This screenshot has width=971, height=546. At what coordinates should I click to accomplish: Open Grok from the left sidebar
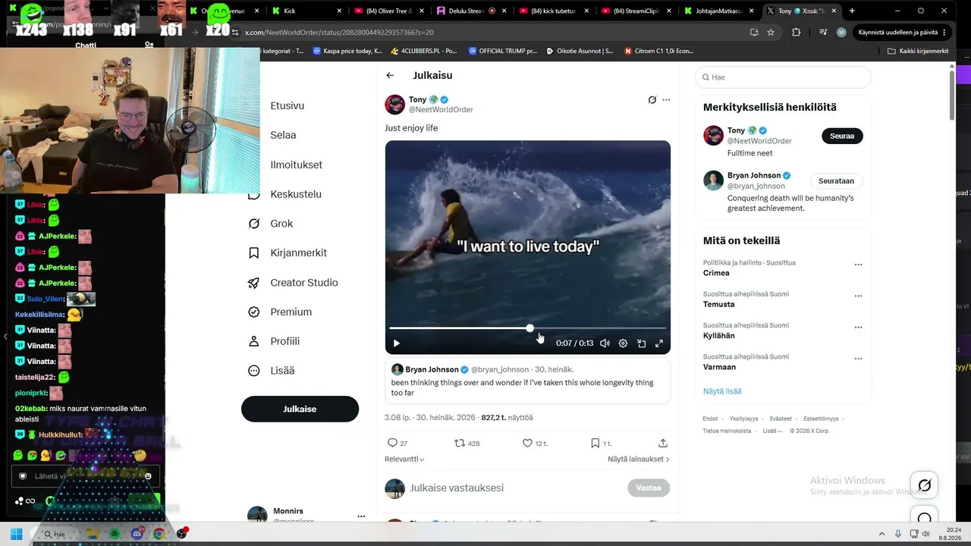click(281, 224)
